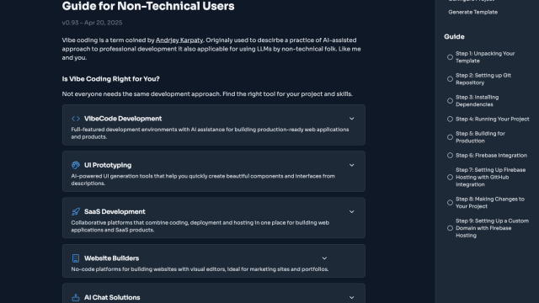Jump to Step 5: Building for Production
539x303 pixels.
(480, 137)
